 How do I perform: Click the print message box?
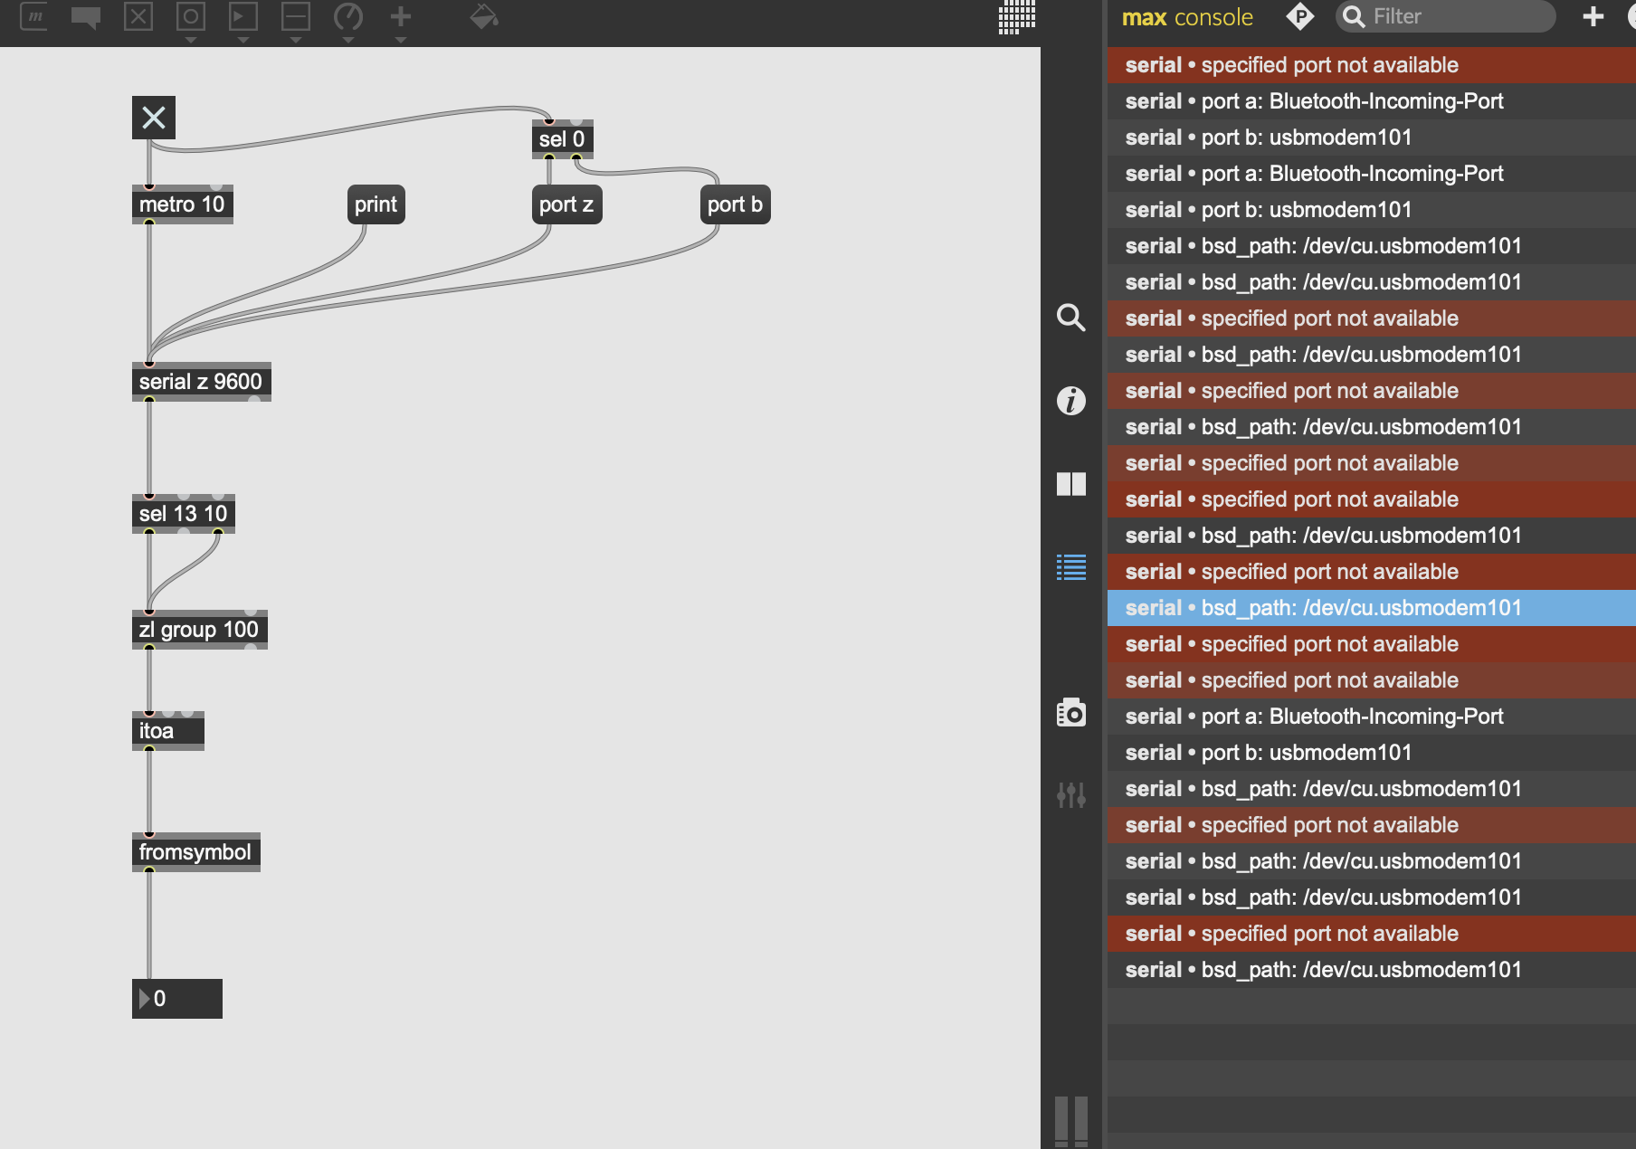point(376,204)
